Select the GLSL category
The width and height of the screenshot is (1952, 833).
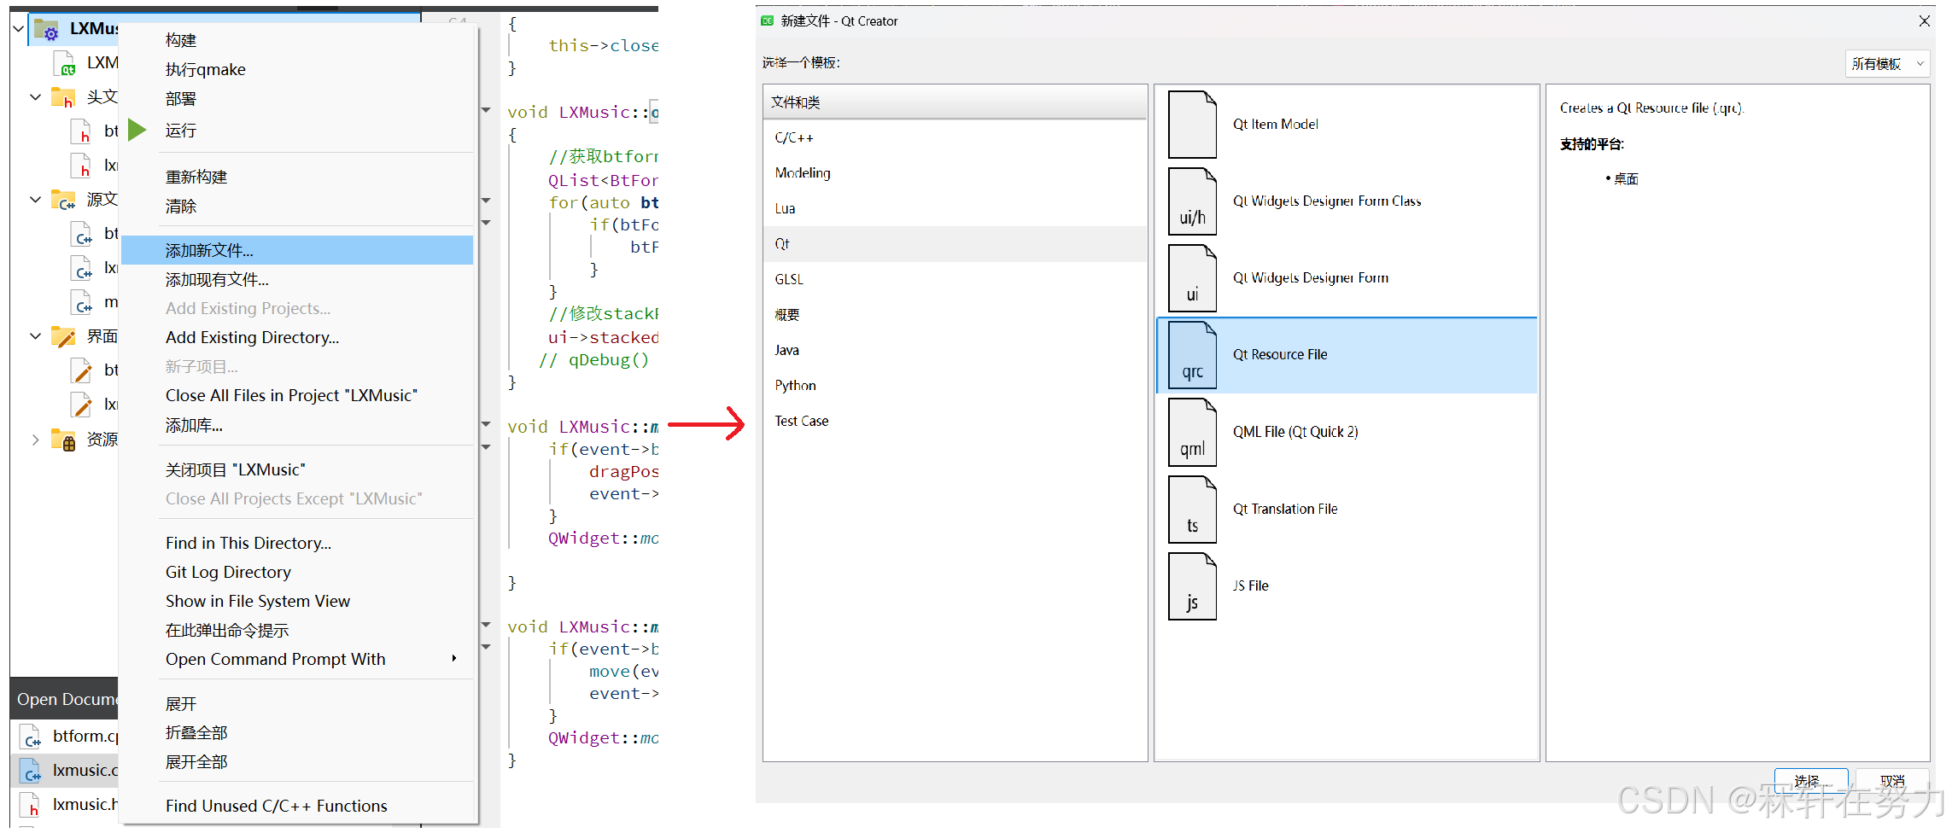(x=955, y=280)
